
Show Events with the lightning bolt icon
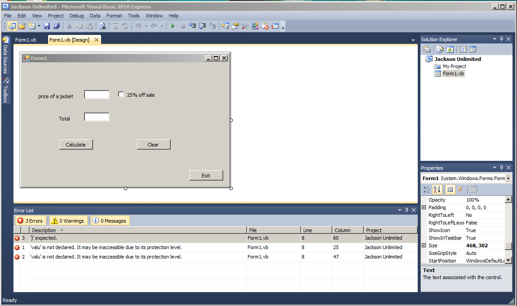[x=460, y=190]
